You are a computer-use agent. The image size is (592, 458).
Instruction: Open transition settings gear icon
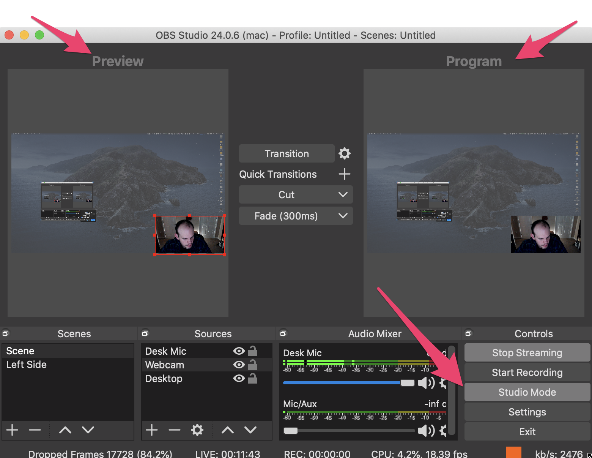pyautogui.click(x=345, y=153)
